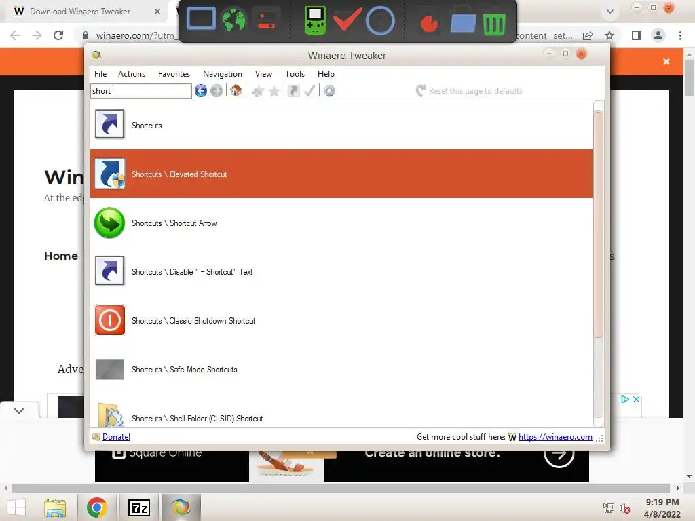Click the red pie chart icon in overlay
Image resolution: width=695 pixels, height=521 pixels.
point(429,24)
